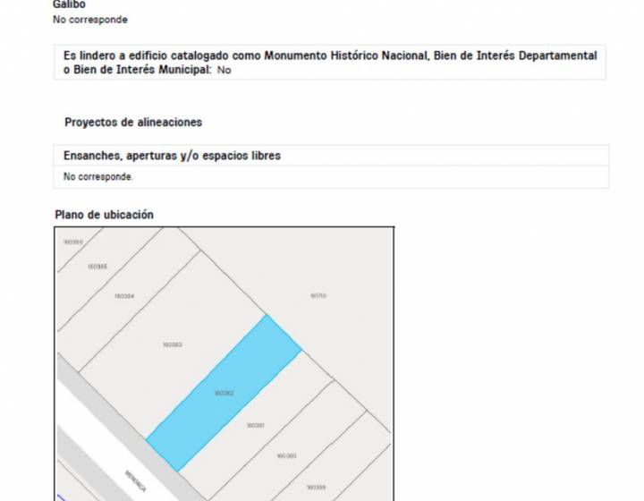Image resolution: width=644 pixels, height=501 pixels.
Task: Click the large parcel numbered 161710
Action: click(x=318, y=295)
